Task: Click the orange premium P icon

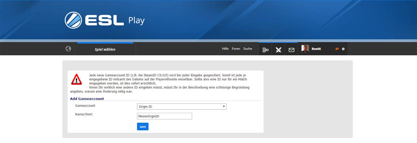Action: click(x=337, y=49)
